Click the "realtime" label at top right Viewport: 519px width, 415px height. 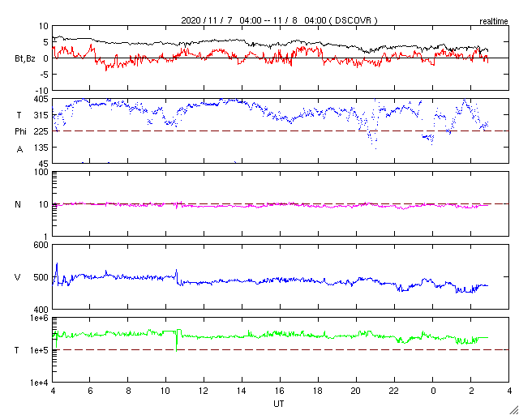coord(494,22)
